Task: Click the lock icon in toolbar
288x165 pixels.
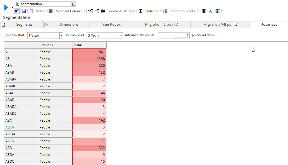Action: click(x=17, y=11)
